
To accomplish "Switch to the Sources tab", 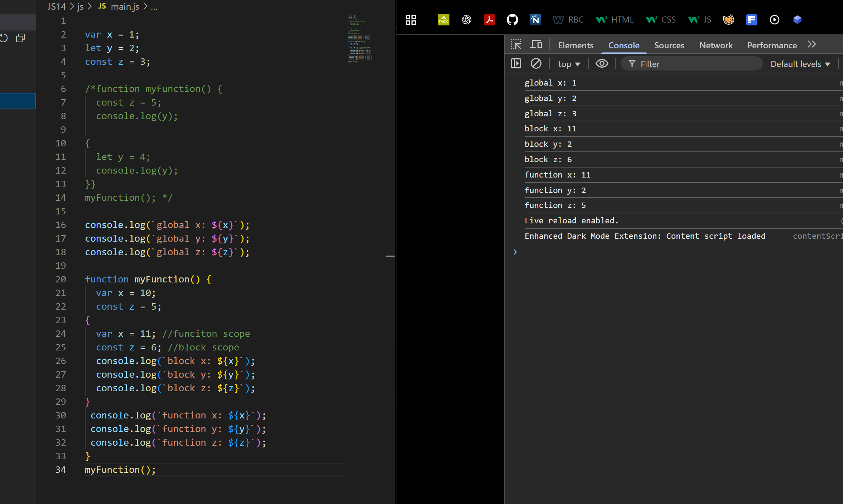I will [x=669, y=45].
